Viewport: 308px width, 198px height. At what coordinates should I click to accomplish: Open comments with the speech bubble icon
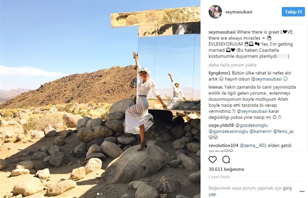(226, 159)
